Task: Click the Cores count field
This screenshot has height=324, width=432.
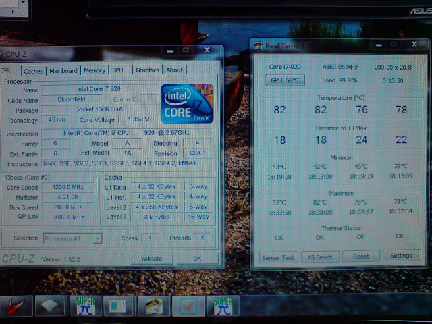Action: [150, 238]
